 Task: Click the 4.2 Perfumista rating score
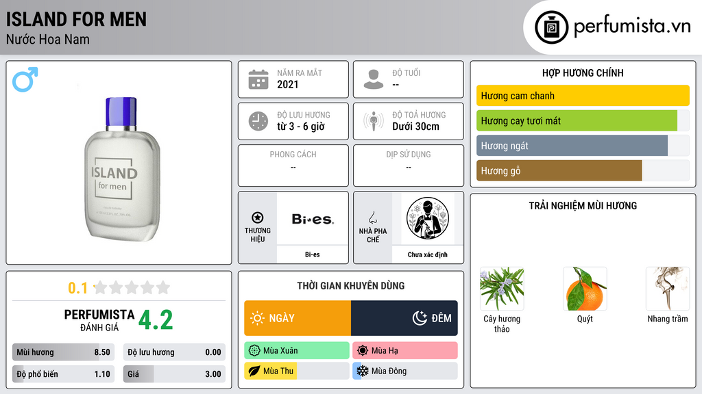(x=156, y=320)
